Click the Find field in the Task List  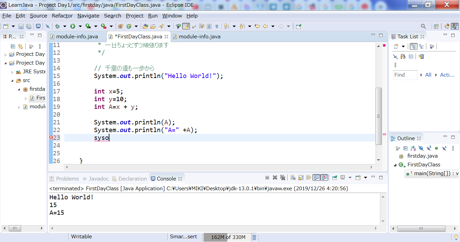405,75
